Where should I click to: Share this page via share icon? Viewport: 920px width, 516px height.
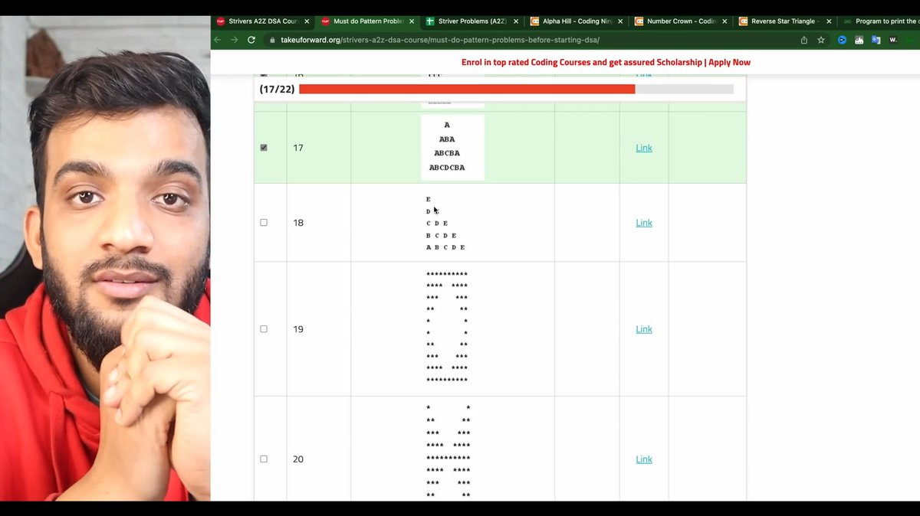(804, 40)
